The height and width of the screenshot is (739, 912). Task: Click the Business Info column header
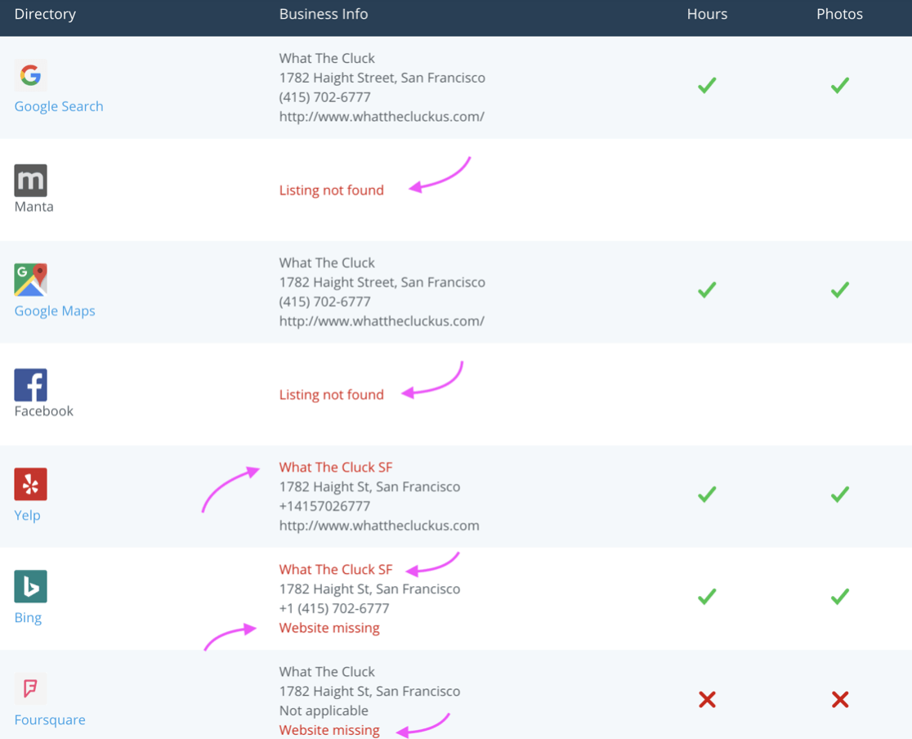click(324, 14)
